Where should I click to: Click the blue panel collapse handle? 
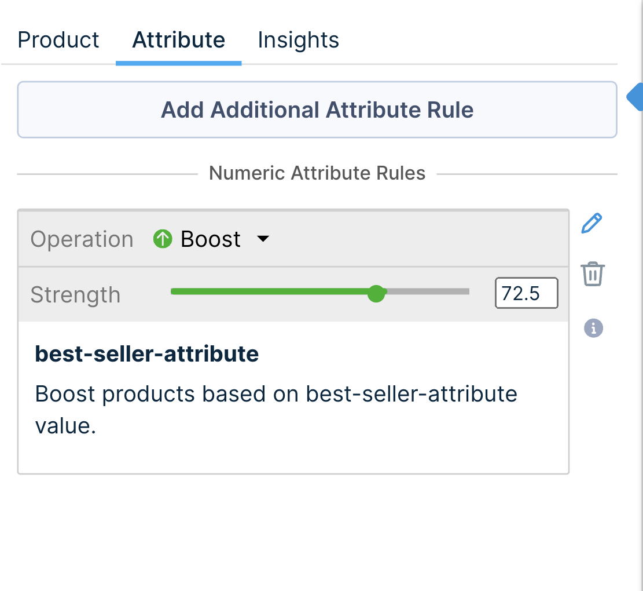point(635,96)
